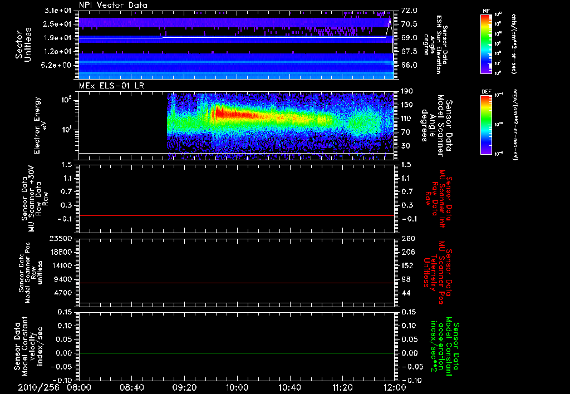This screenshot has width=570, height=394.
Task: Click the green line in velocity plot
Action: [236, 353]
